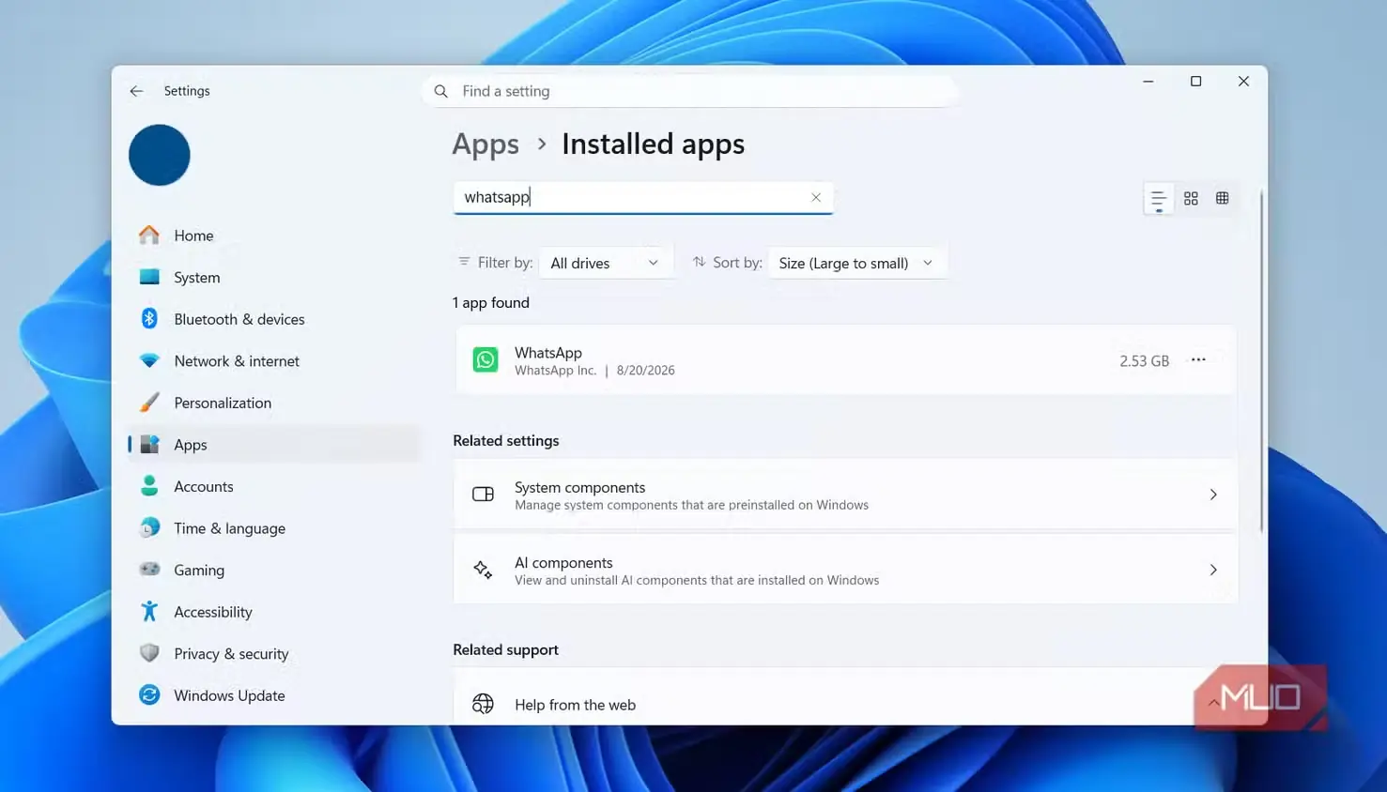Switch to list view layout icon
The width and height of the screenshot is (1387, 792).
pyautogui.click(x=1159, y=199)
